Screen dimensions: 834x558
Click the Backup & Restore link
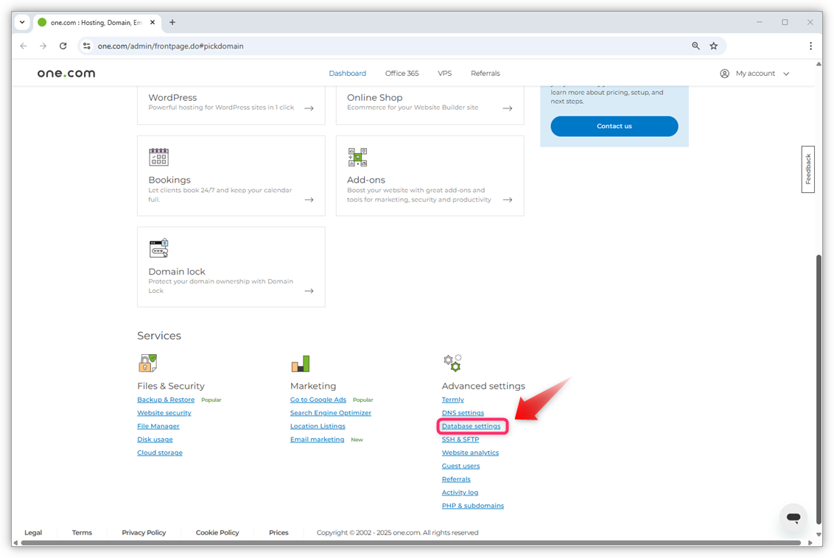(x=166, y=399)
